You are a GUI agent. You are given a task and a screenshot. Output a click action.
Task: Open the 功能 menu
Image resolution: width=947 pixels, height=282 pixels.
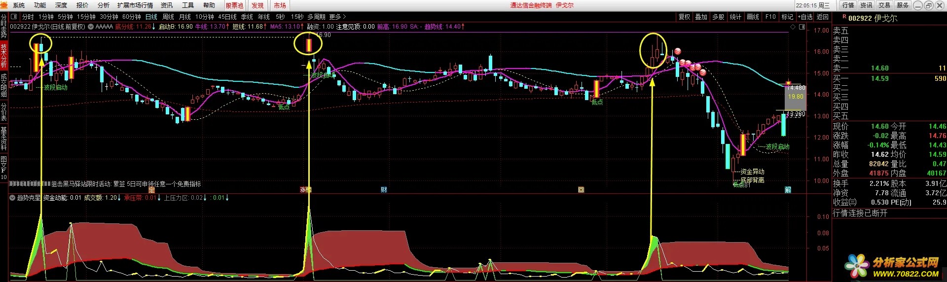[x=40, y=5]
